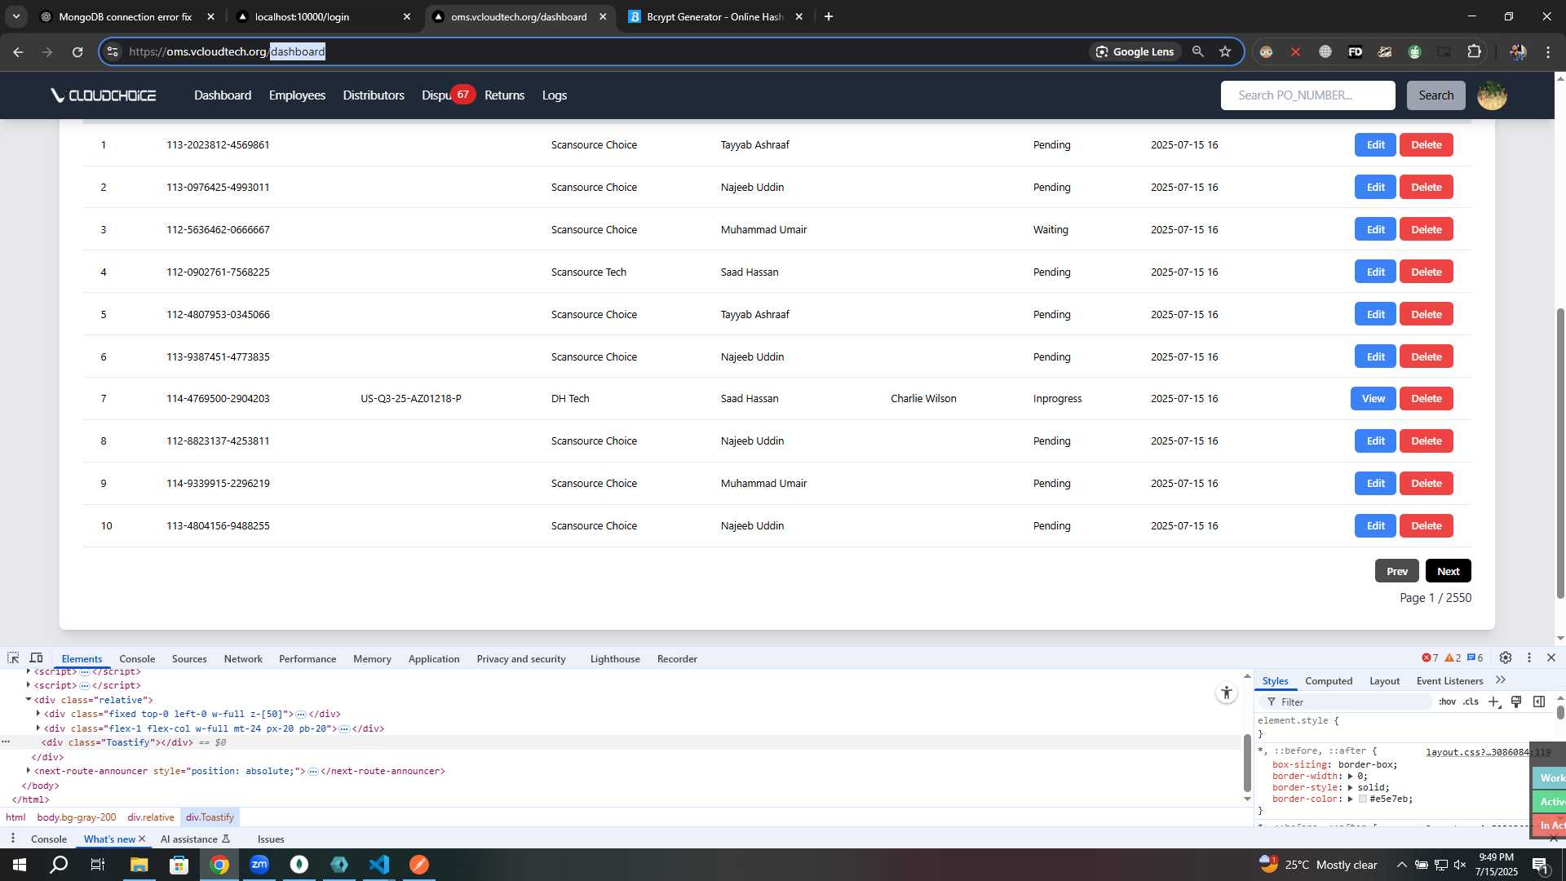Click the red X extension icon
The width and height of the screenshot is (1566, 881).
click(x=1295, y=51)
